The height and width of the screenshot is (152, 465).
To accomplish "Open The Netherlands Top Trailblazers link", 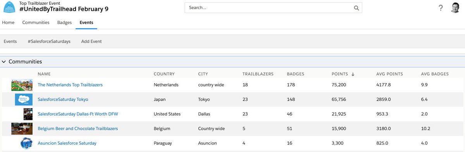I will pos(70,85).
